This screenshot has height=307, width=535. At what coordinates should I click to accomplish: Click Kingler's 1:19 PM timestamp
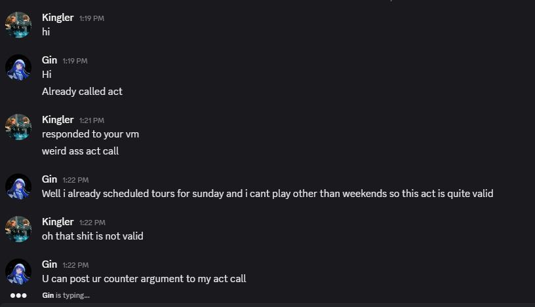click(91, 18)
